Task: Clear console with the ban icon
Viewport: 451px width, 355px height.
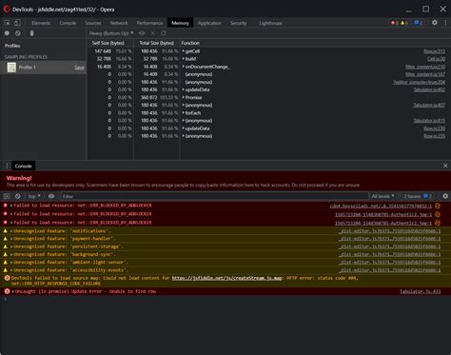Action: (x=18, y=196)
